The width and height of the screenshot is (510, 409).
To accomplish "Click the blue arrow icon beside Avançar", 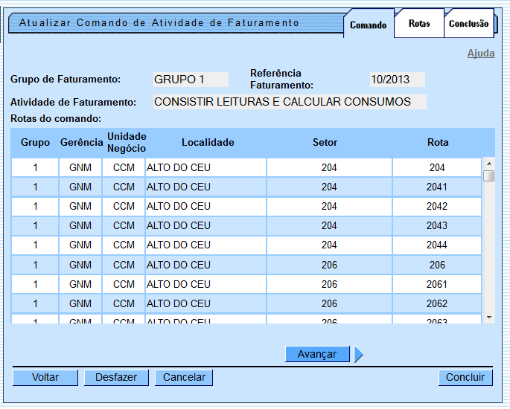I will coord(358,355).
